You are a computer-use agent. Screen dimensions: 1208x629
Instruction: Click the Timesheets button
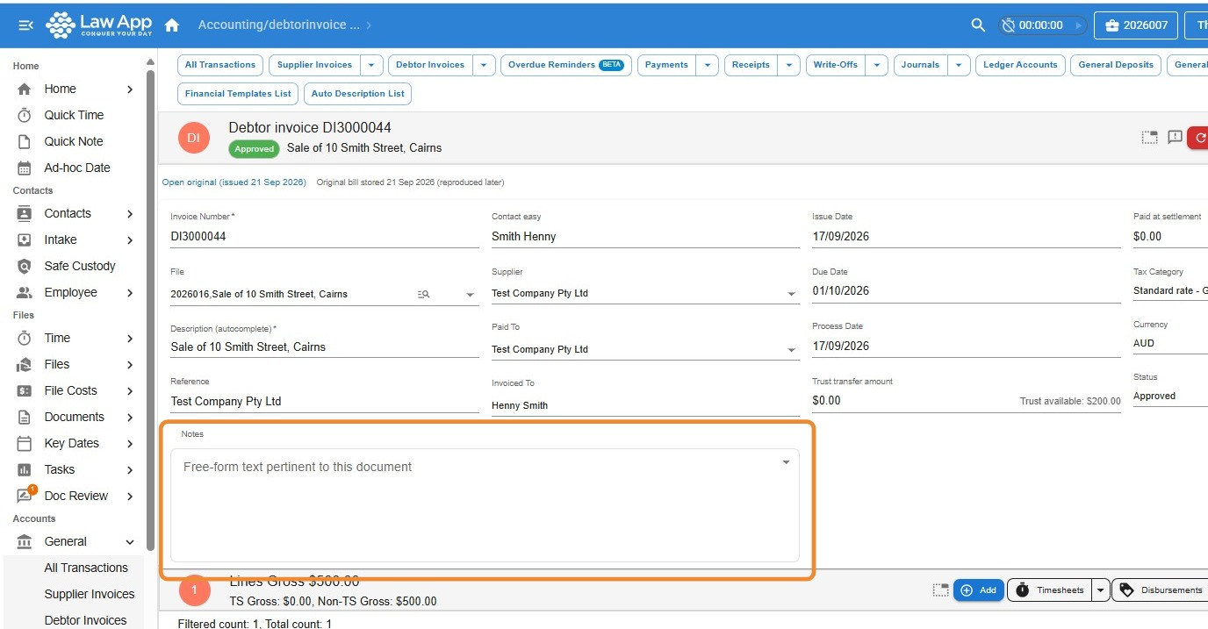coord(1049,590)
